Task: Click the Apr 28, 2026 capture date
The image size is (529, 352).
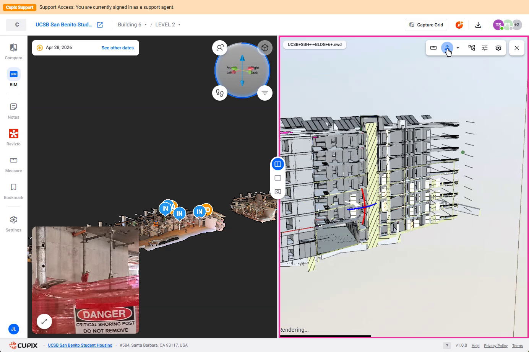Action: pyautogui.click(x=59, y=48)
